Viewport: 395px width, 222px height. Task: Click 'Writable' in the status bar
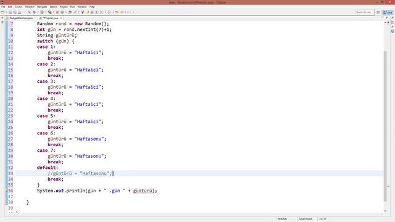point(283,219)
